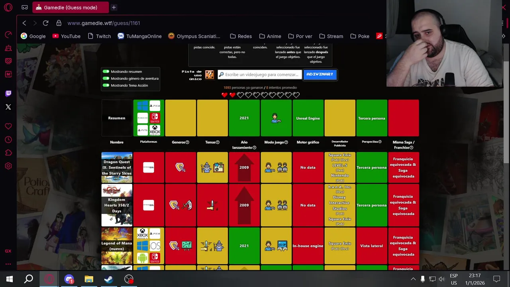Go back with the browser back arrow

[x=24, y=23]
